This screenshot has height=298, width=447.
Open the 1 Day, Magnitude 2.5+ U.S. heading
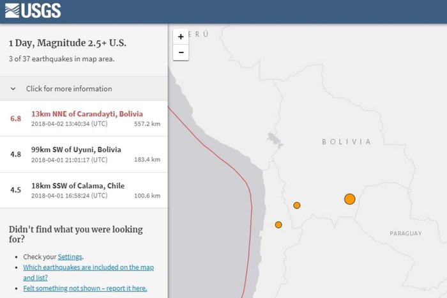coord(67,43)
